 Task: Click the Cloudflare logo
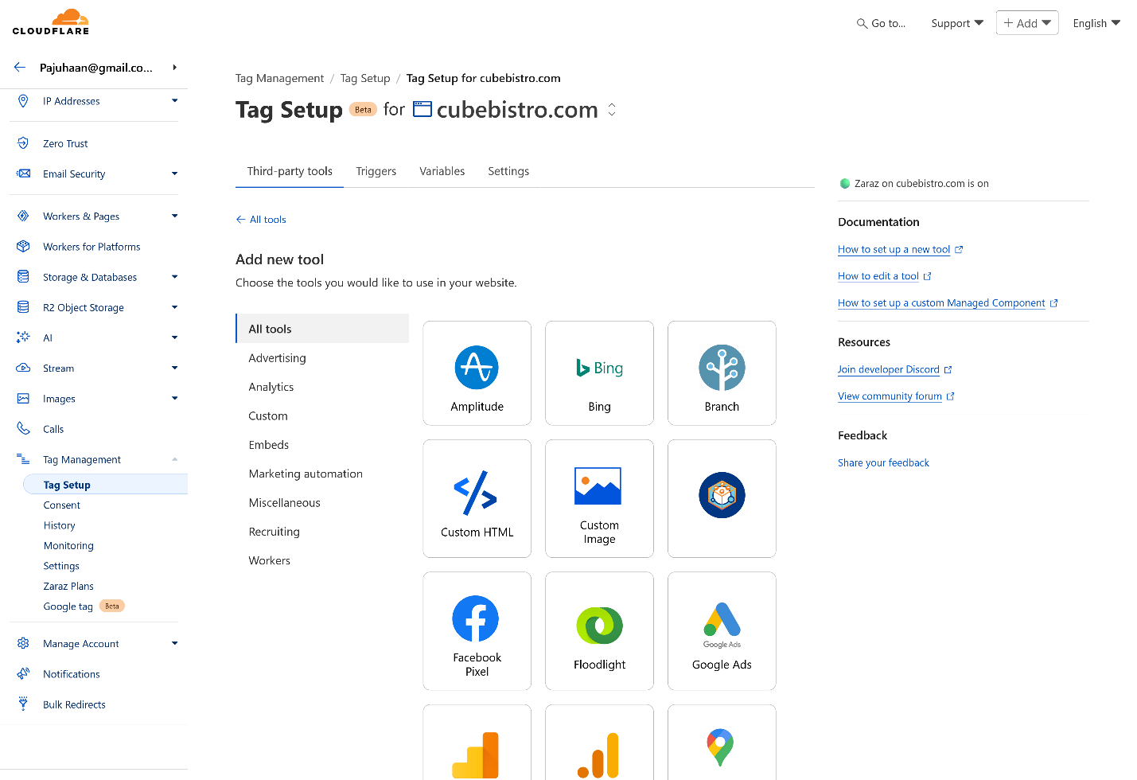pyautogui.click(x=51, y=22)
